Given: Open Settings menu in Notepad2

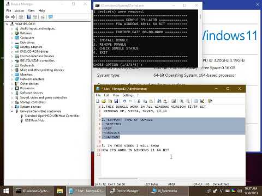Looking at the screenshot, I should coord(128,95).
